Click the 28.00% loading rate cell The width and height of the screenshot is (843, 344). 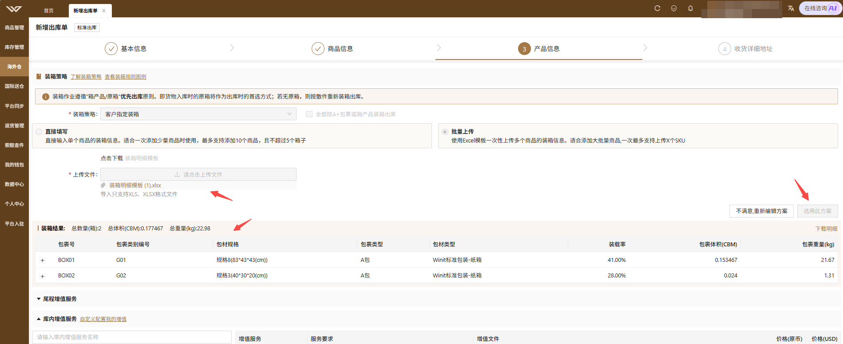point(617,276)
